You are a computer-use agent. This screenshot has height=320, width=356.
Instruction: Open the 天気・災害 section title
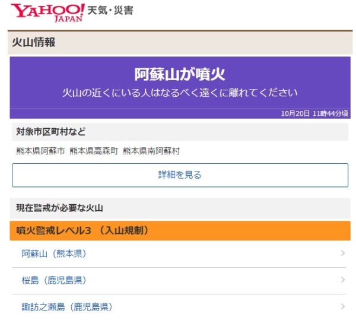click(x=110, y=11)
